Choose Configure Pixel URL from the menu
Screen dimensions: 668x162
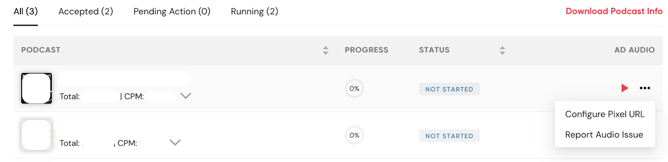pos(605,114)
